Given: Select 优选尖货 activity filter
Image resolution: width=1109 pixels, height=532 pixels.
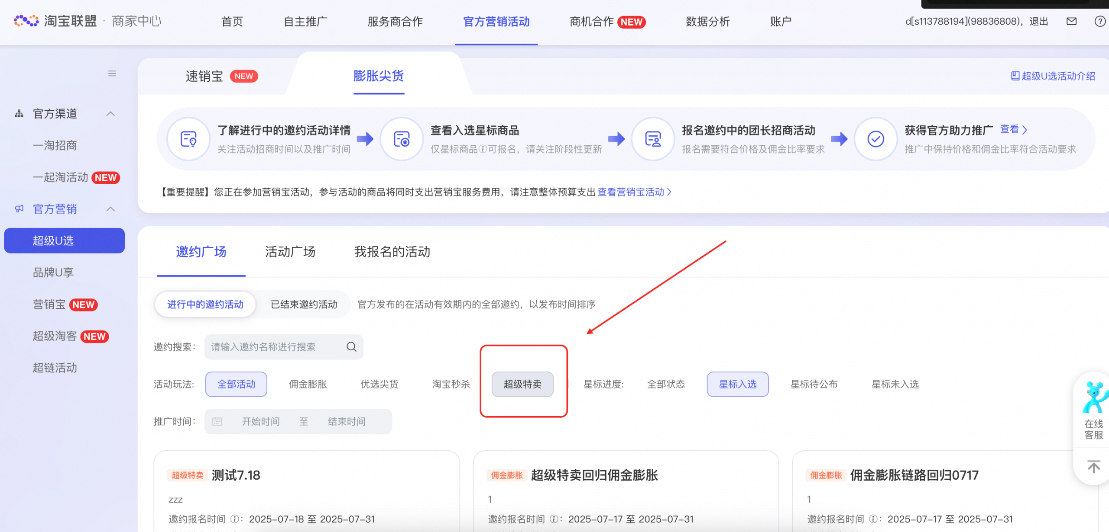Looking at the screenshot, I should click(379, 384).
